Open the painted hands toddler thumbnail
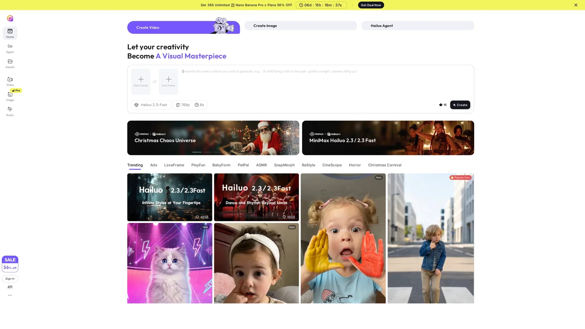This screenshot has height=329, width=585. (343, 239)
